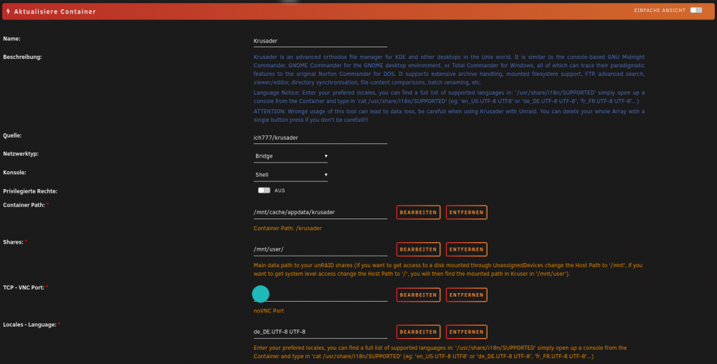
Task: Click the 'noVNC Port' description text
Action: click(269, 310)
